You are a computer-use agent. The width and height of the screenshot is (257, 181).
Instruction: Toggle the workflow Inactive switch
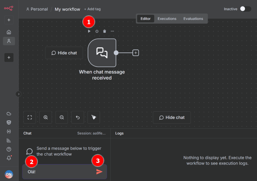[x=245, y=9]
